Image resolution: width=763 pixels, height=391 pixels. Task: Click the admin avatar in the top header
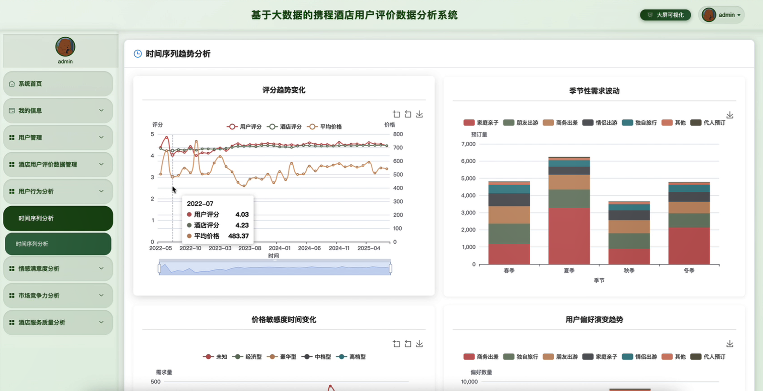[709, 15]
